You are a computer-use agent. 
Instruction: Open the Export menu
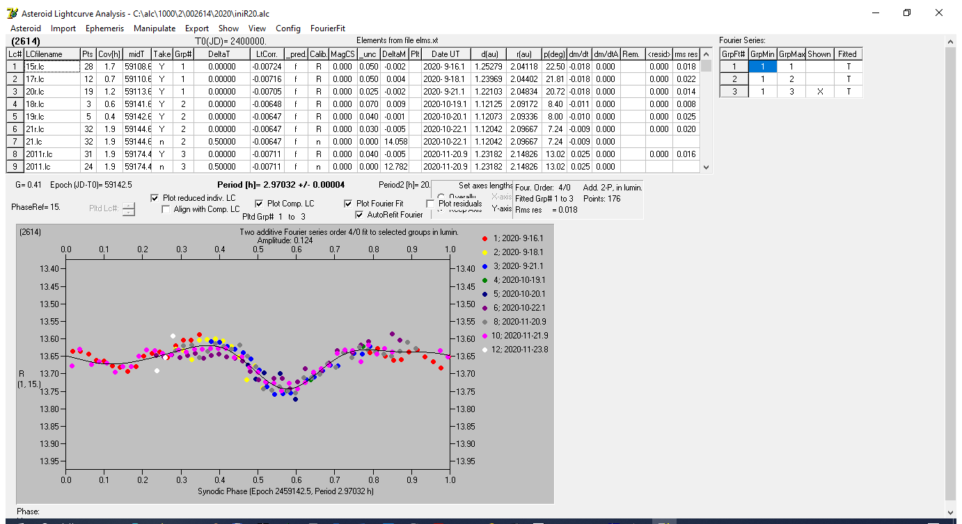tap(197, 28)
